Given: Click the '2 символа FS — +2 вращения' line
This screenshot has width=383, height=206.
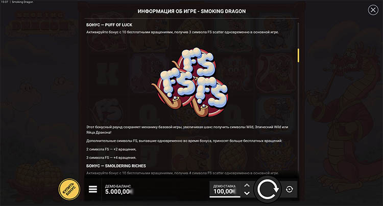Looking at the screenshot, I should (111, 150).
